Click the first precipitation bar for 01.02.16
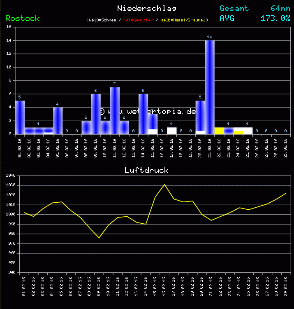Viewport: 294px width, 309px height. click(20, 117)
